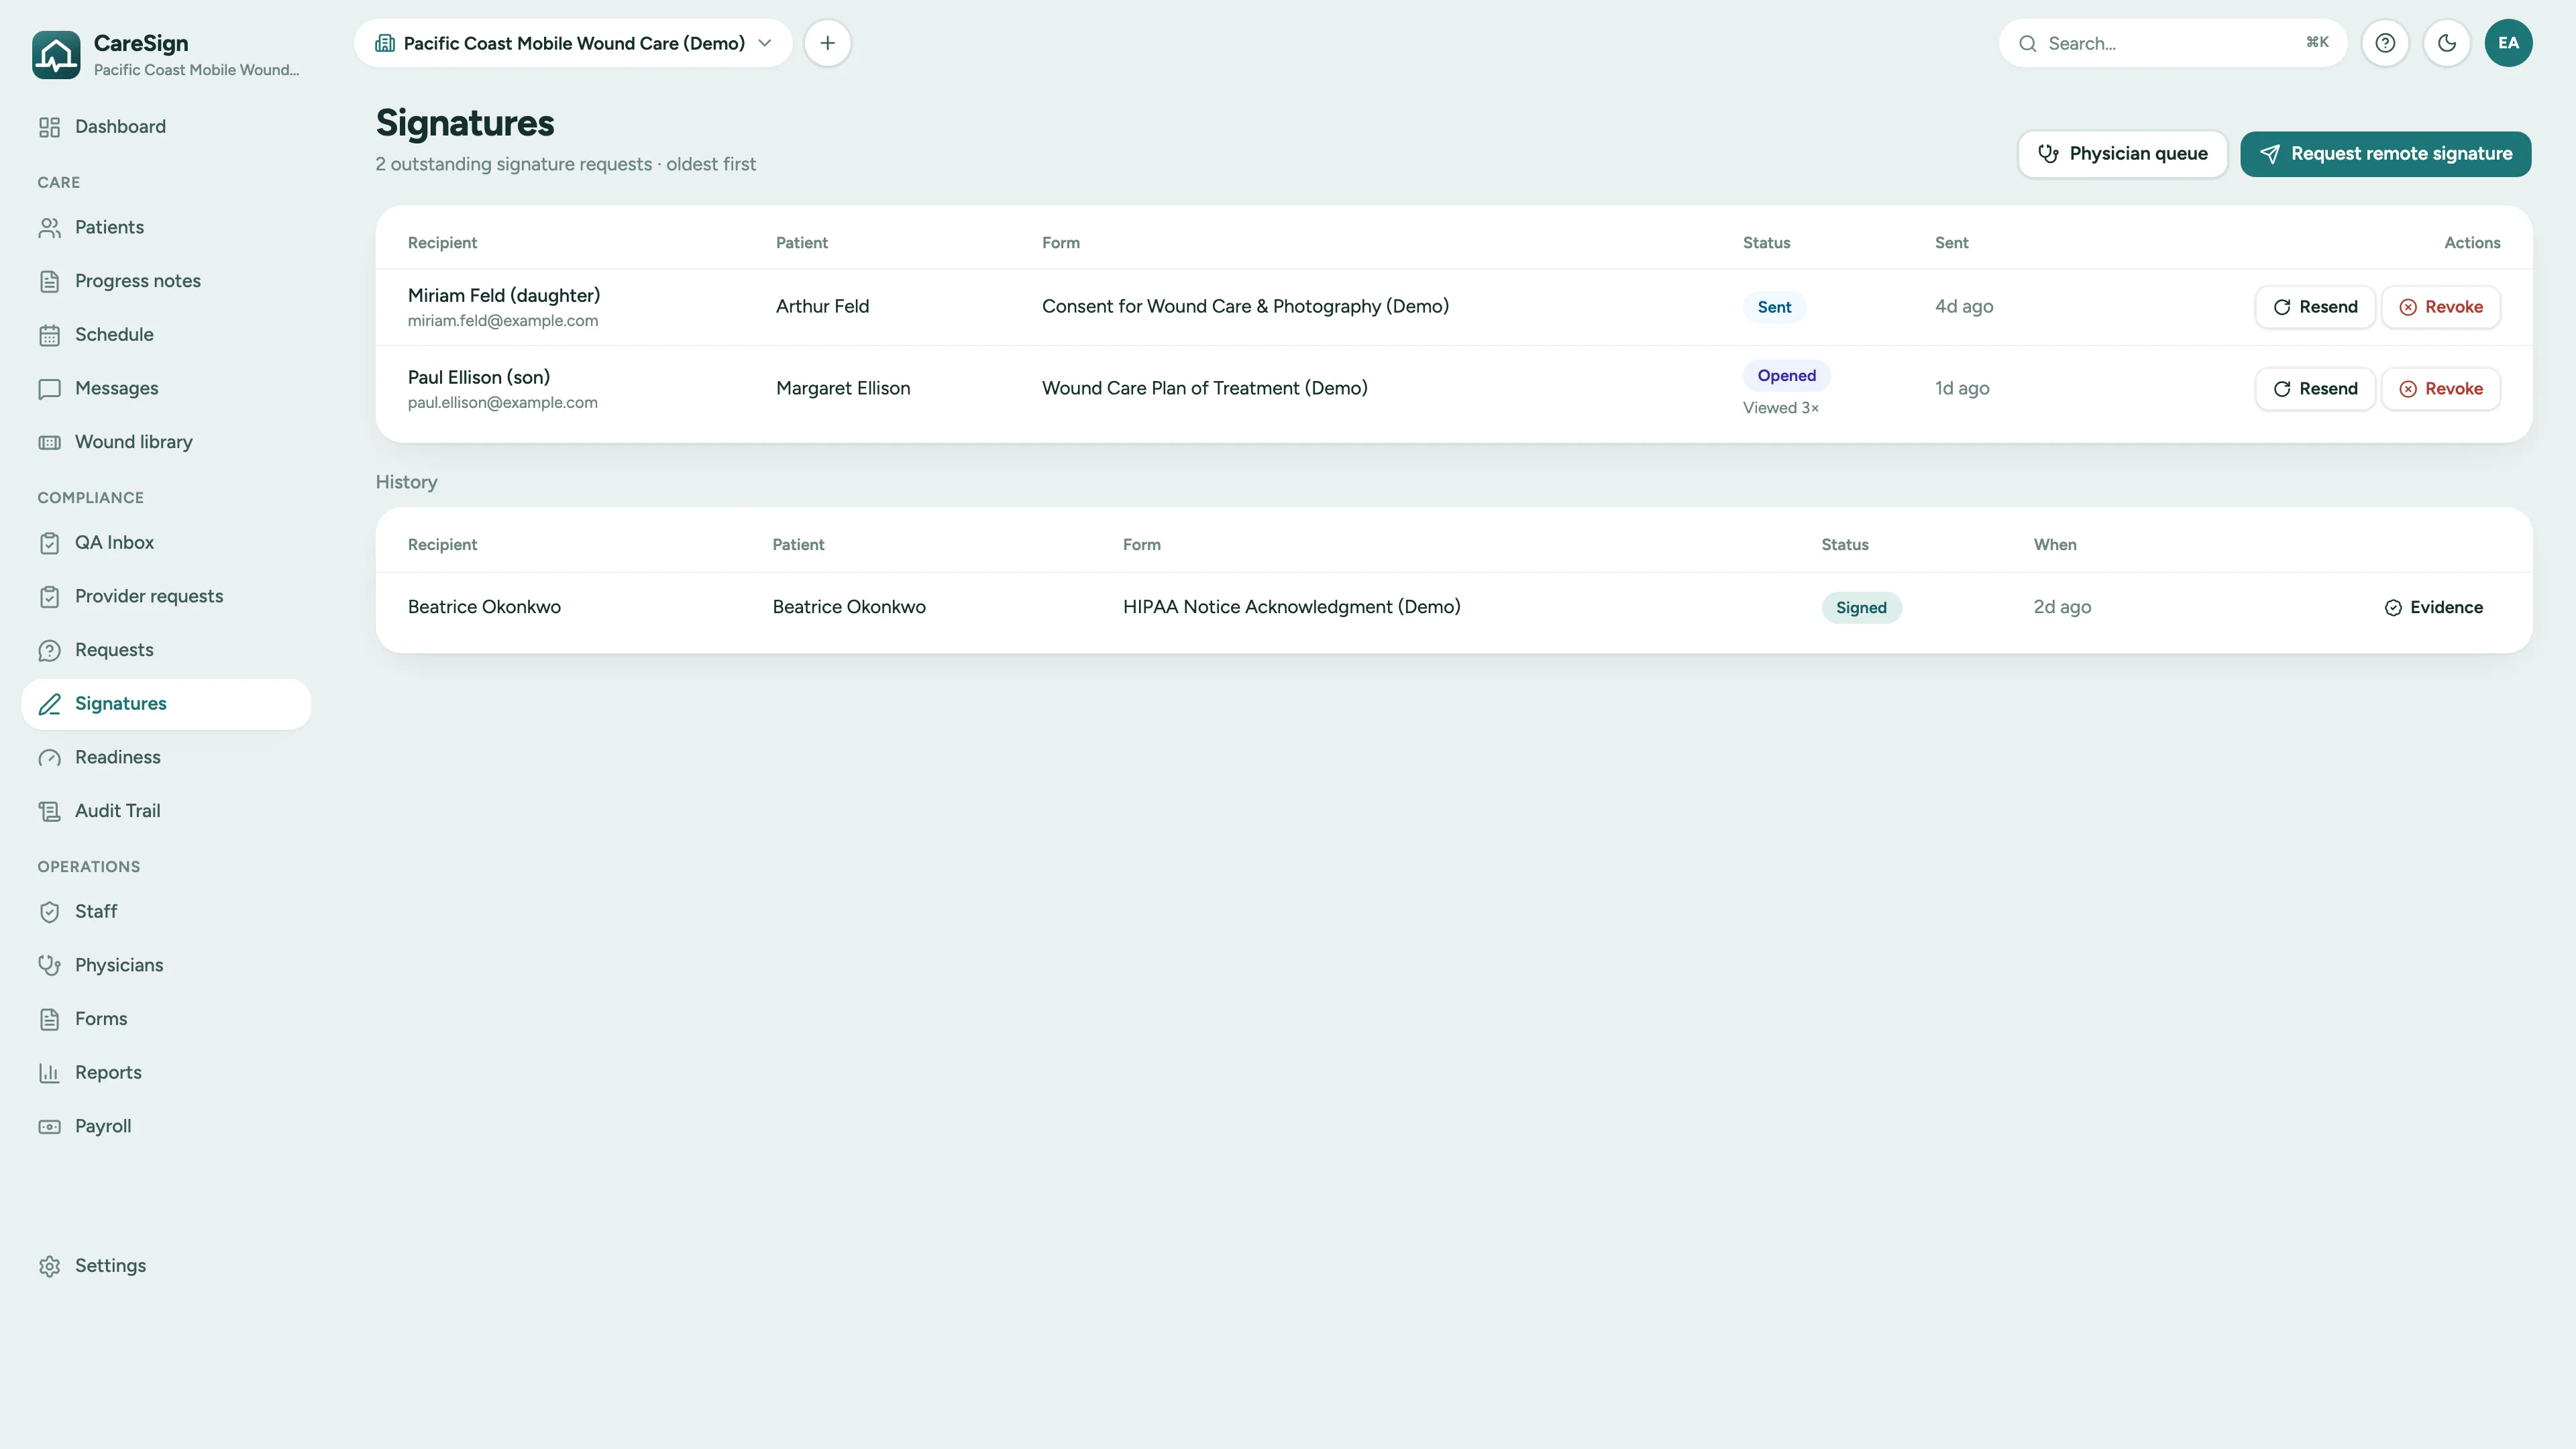
Task: Click the Opened status badge
Action: [x=1786, y=376]
